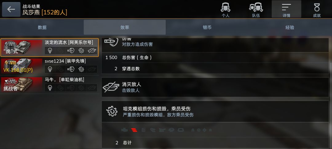Click the damage shell icon for svse1234
This screenshot has height=149, width=332.
[71, 69]
